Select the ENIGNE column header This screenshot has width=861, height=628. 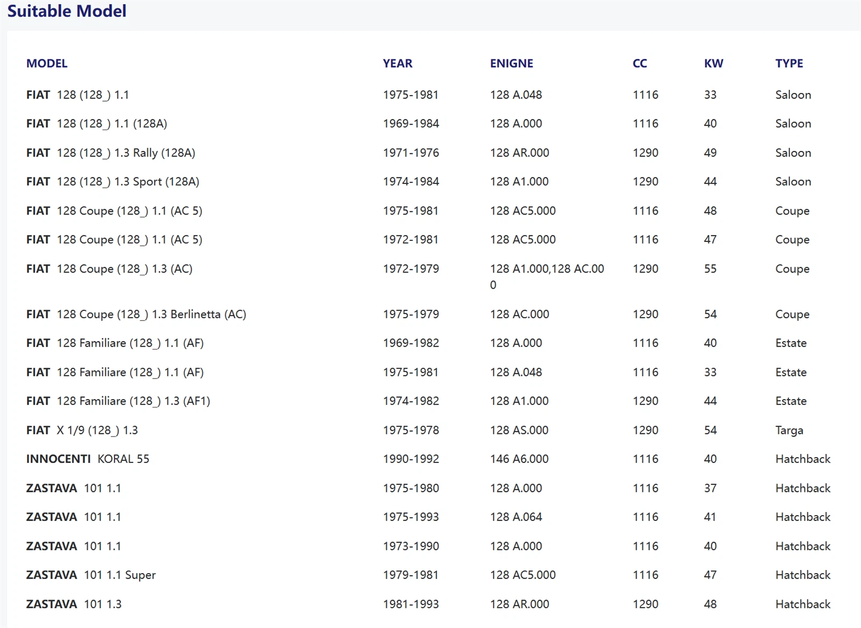click(511, 63)
